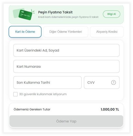The height and width of the screenshot is (136, 133).
Task: Select the Son Kullanma Tarihi field
Action: [47, 83]
